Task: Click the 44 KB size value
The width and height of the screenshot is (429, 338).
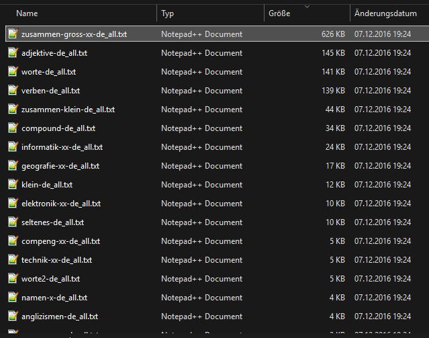Action: pyautogui.click(x=335, y=110)
